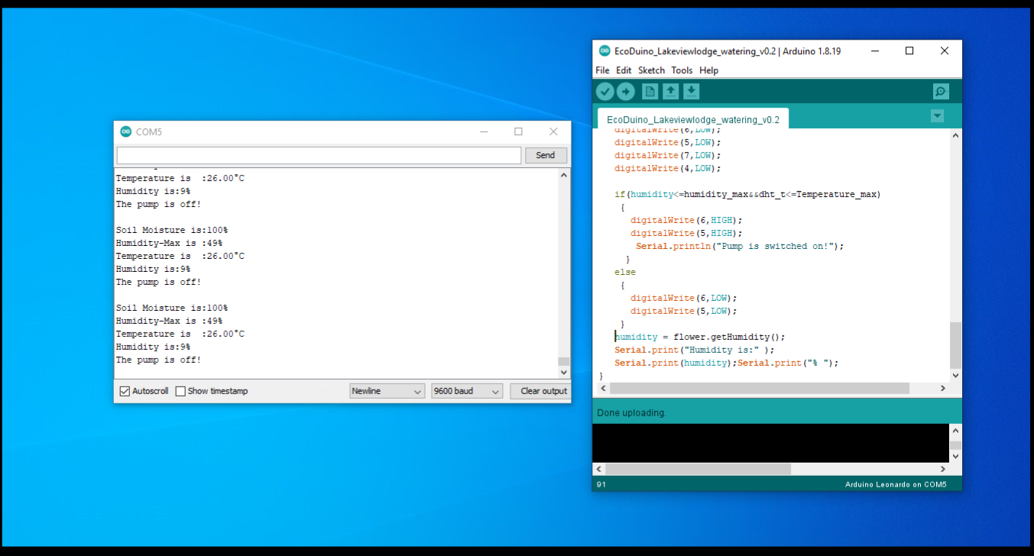Viewport: 1034px width, 556px height.
Task: Minimize the Arduino IDE window
Action: tap(874, 51)
